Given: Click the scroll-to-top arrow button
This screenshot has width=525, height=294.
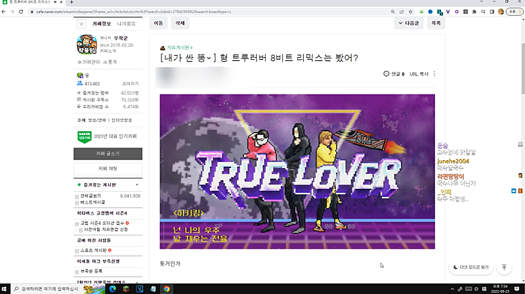Looking at the screenshot, I should pyautogui.click(x=504, y=267).
